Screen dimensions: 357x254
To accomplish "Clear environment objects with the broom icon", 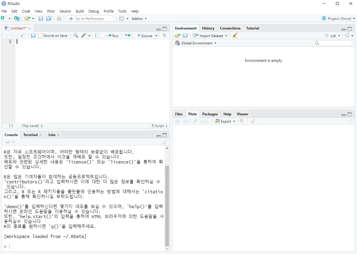I will [235, 35].
